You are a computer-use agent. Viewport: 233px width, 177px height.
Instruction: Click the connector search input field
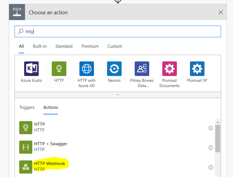coord(118,31)
